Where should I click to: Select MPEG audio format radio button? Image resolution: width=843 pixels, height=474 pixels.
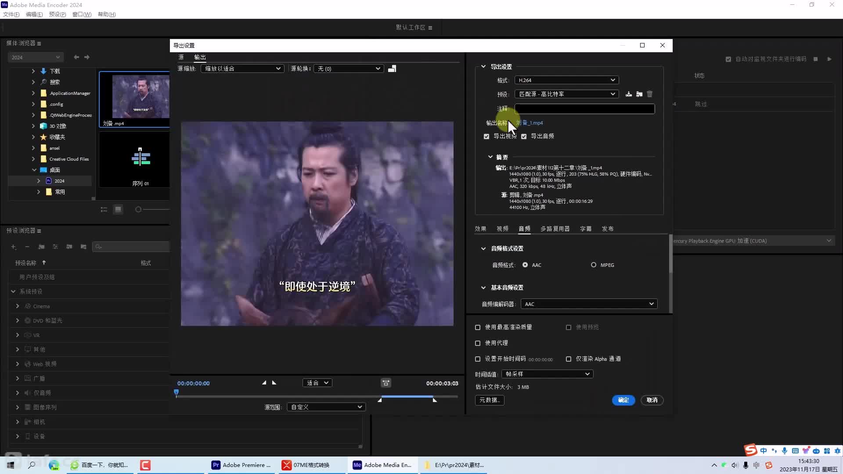tap(594, 265)
